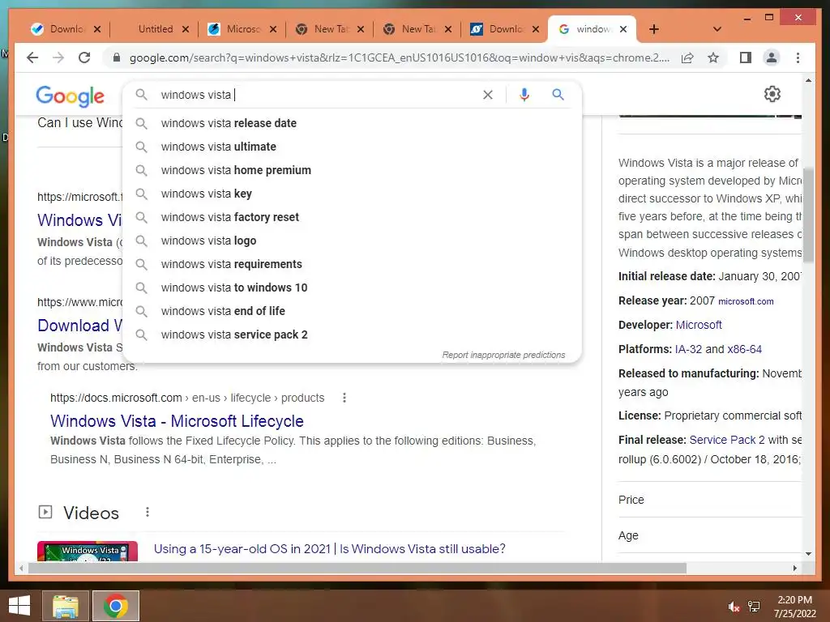Open Windows Vista - Microsoft Lifecycle result
This screenshot has height=622, width=830.
click(x=177, y=421)
